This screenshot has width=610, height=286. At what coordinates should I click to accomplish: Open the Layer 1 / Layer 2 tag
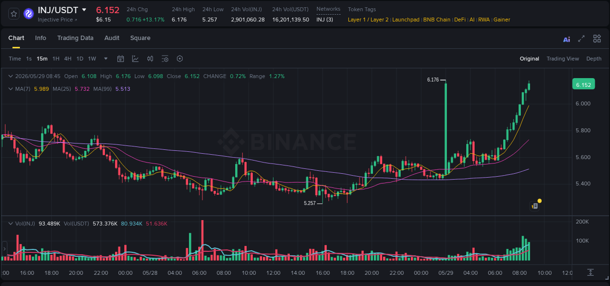[368, 20]
